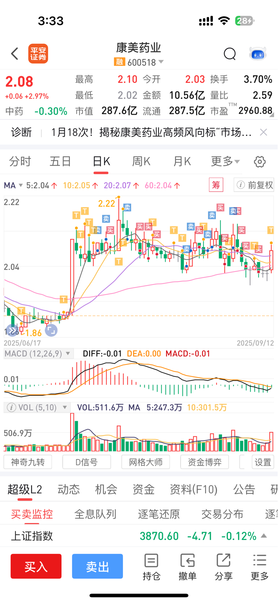The width and height of the screenshot is (278, 603).
Task: Open 资料(F10) tab
Action: [194, 490]
